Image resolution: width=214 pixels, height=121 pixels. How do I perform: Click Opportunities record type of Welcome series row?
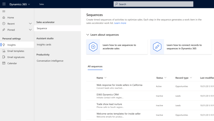(182, 115)
